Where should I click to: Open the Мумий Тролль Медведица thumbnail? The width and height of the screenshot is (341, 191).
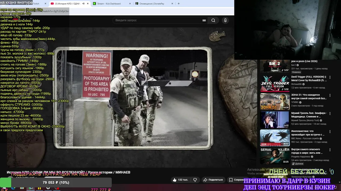[275, 120]
